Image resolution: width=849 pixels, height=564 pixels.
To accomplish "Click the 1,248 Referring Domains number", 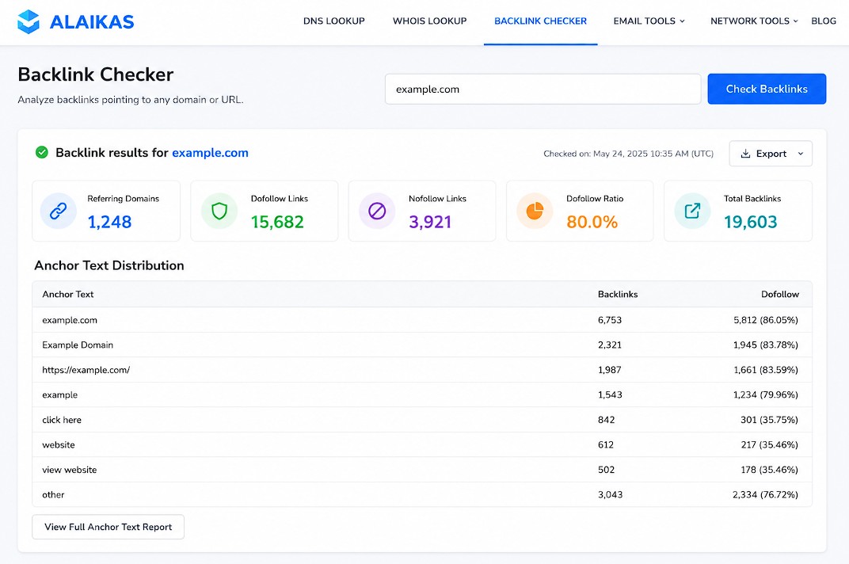I will [109, 222].
